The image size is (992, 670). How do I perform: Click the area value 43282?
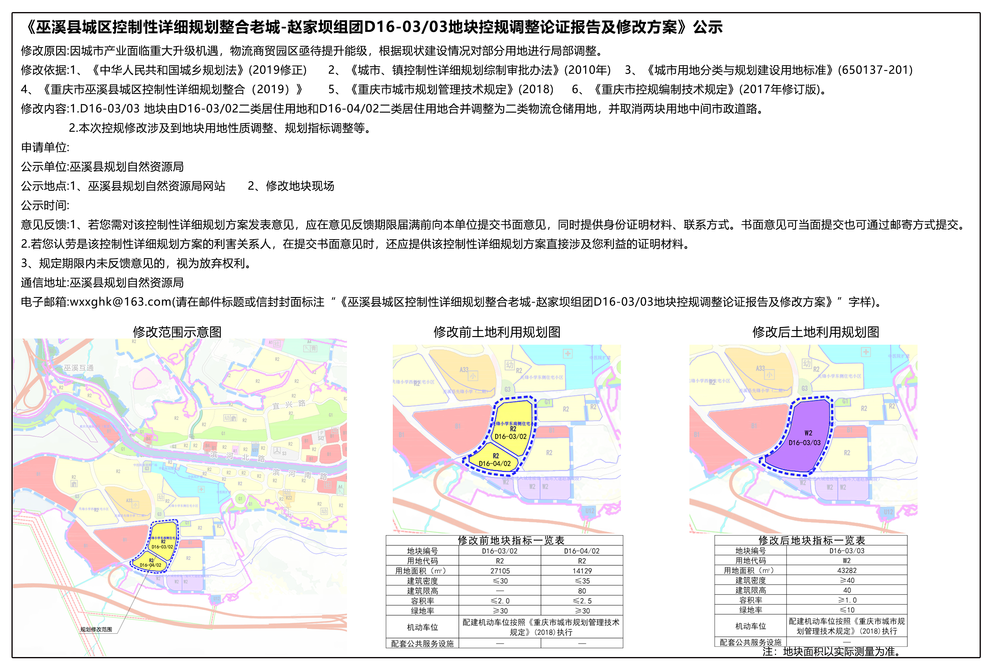(x=847, y=571)
